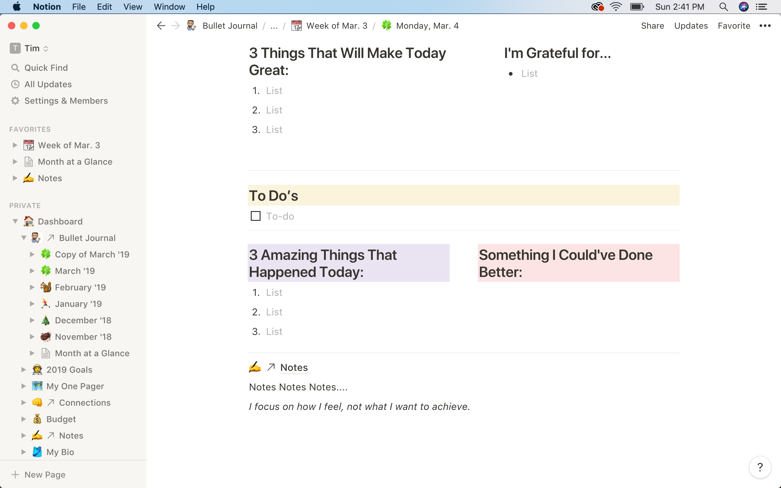781x488 pixels.
Task: Click the Quick Find magnifier icon
Action: 15,68
